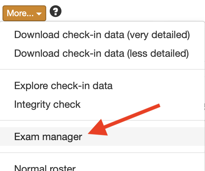
Task: Open help next to the More button
Action: tap(56, 11)
